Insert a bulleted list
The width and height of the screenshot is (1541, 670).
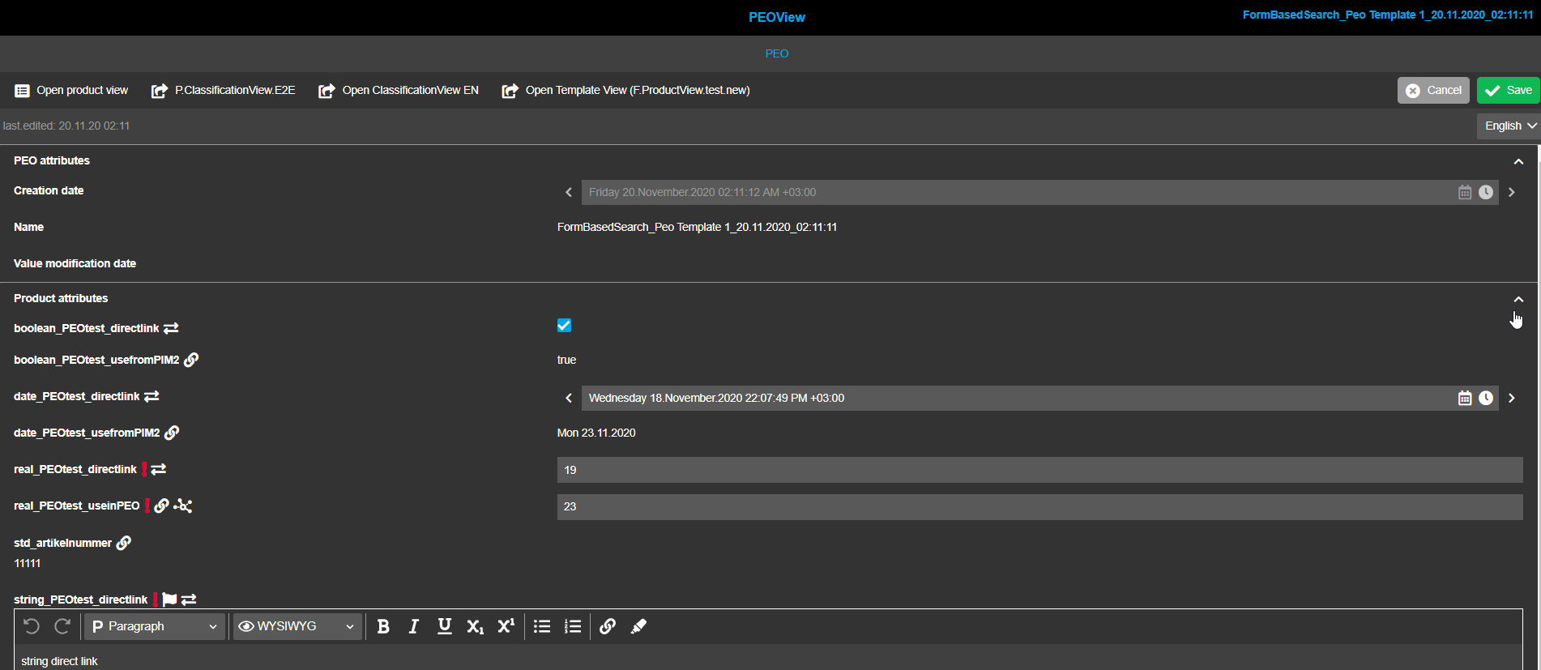pos(542,626)
